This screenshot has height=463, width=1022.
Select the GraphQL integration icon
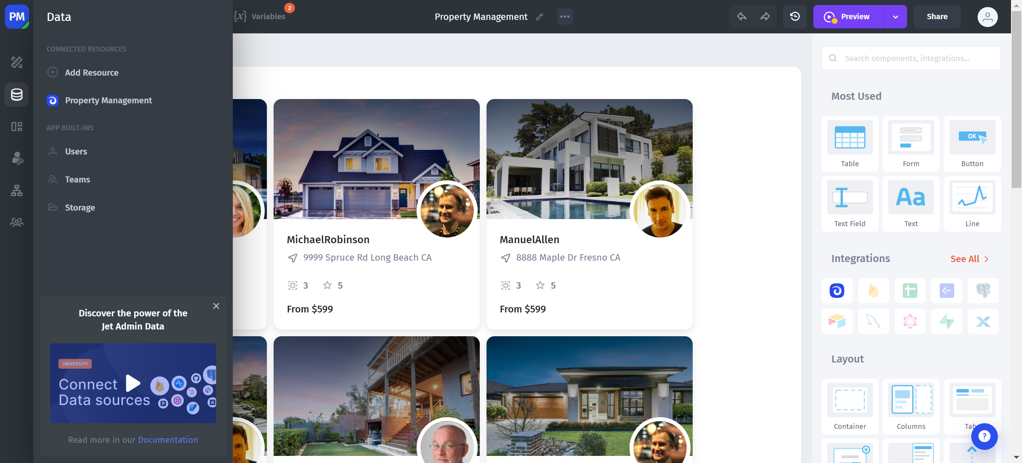910,321
